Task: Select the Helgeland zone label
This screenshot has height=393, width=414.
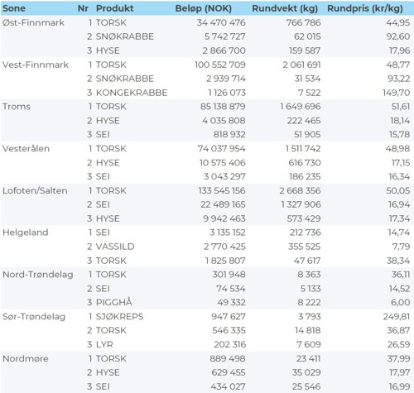Action: coord(25,232)
